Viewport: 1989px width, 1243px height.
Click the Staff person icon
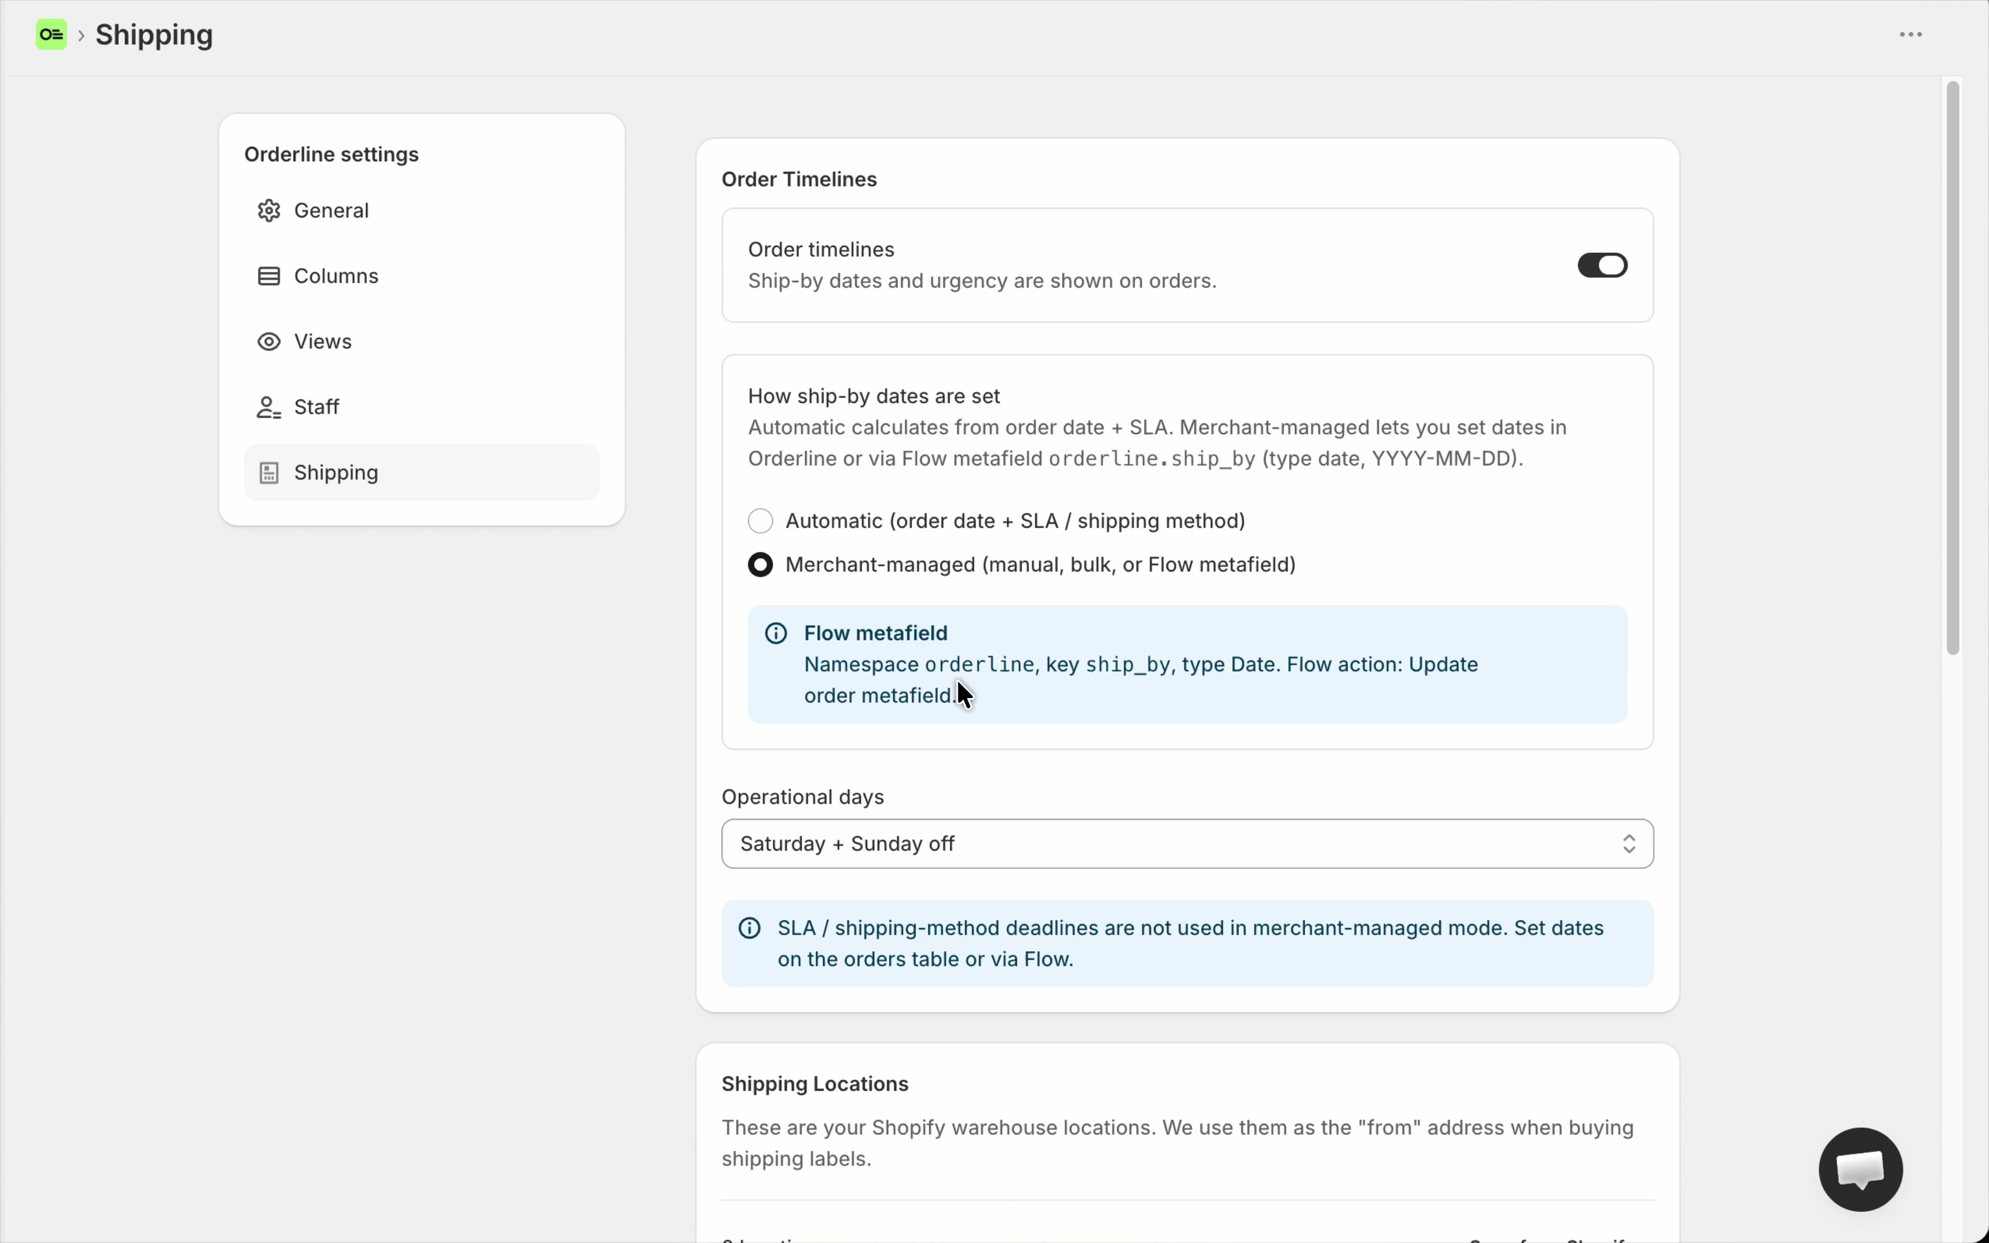point(269,407)
